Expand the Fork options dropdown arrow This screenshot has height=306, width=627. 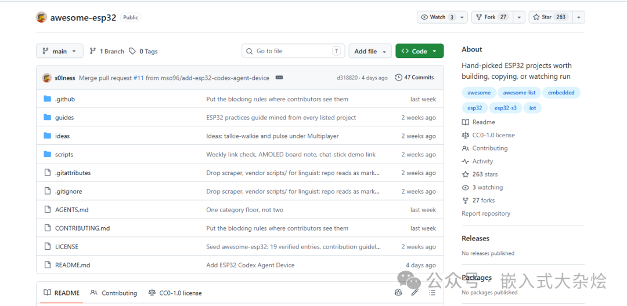tap(519, 17)
